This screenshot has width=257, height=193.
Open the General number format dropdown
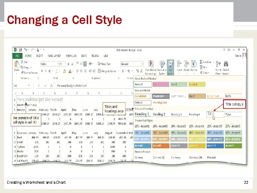142,64
